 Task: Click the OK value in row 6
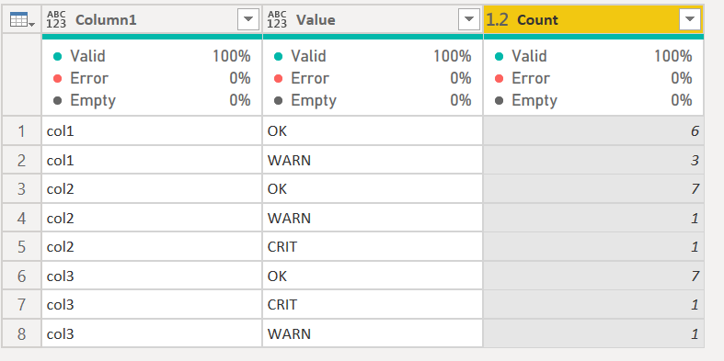[x=373, y=276]
